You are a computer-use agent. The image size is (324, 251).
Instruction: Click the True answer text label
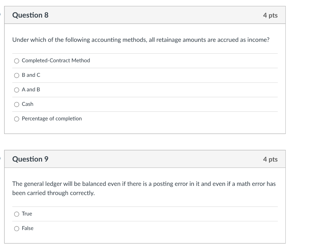coord(27,214)
